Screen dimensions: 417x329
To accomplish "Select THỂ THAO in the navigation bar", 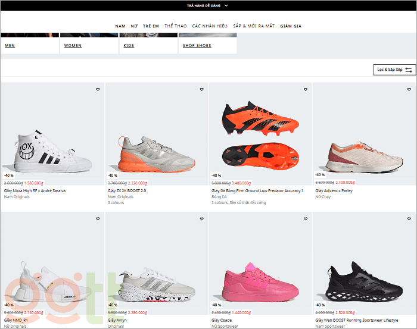I will click(175, 26).
